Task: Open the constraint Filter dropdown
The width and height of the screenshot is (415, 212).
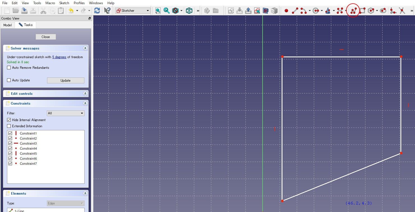Action: tap(66, 113)
